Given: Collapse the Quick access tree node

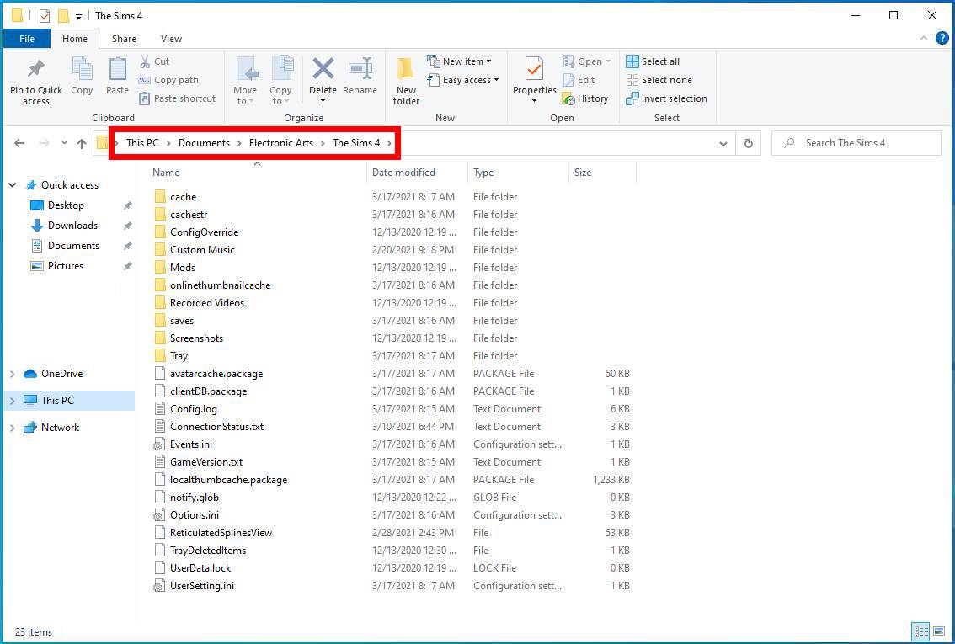Looking at the screenshot, I should [x=12, y=185].
